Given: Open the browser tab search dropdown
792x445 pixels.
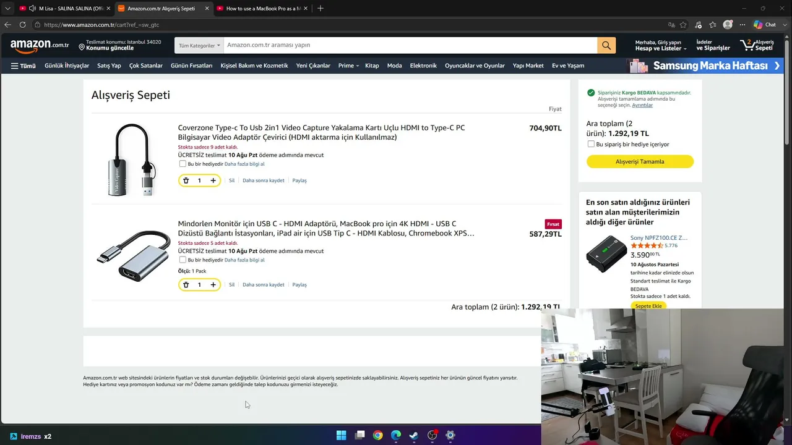Looking at the screenshot, I should (7, 9).
